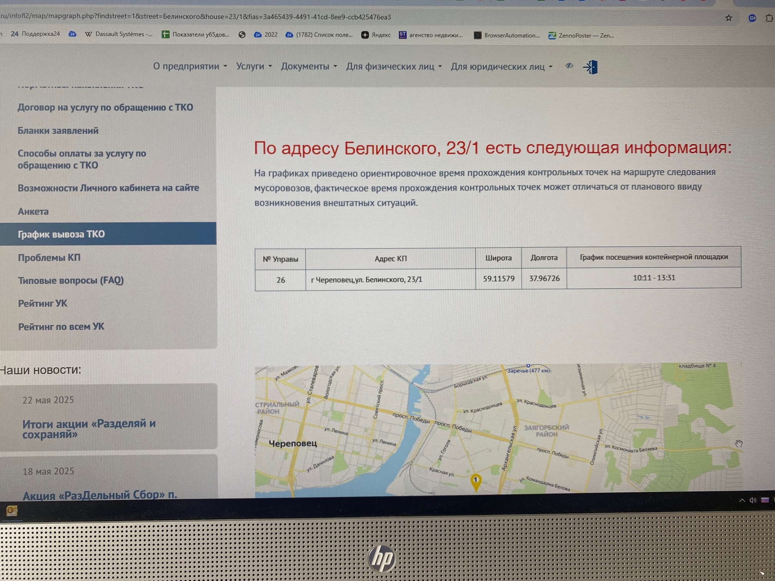Click the login door icon
Viewport: 775px width, 581px height.
pyautogui.click(x=591, y=67)
